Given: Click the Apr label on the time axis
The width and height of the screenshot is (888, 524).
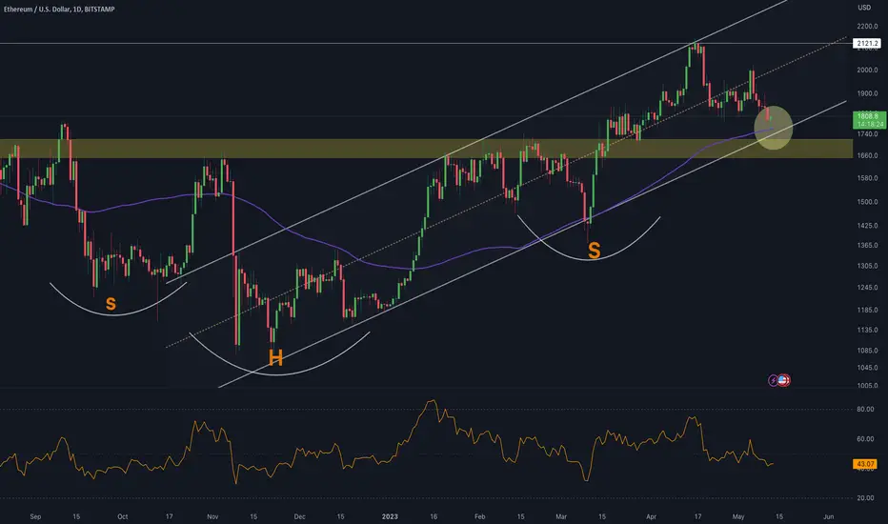Looking at the screenshot, I should (652, 516).
